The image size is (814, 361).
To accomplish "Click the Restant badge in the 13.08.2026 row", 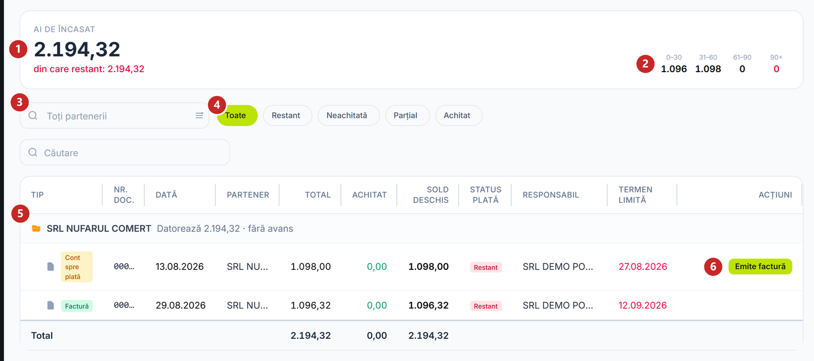I will click(486, 267).
